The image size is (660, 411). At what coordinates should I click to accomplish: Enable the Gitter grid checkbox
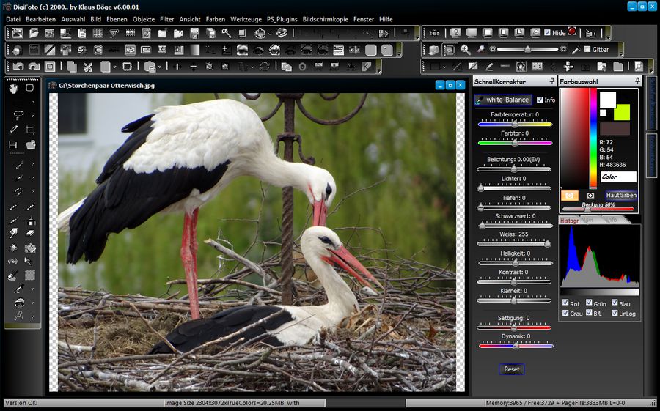coord(587,50)
